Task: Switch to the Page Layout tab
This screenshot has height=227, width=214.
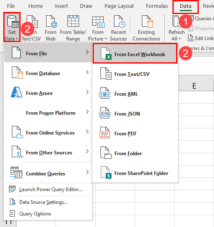Action: pos(119,6)
